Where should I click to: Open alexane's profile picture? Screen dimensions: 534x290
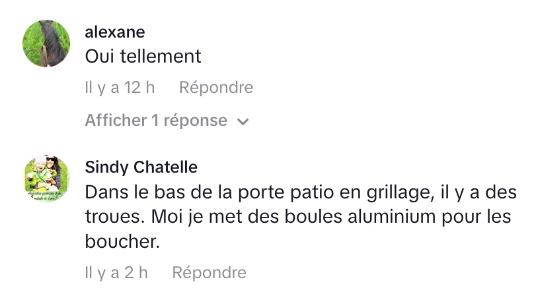coord(46,43)
